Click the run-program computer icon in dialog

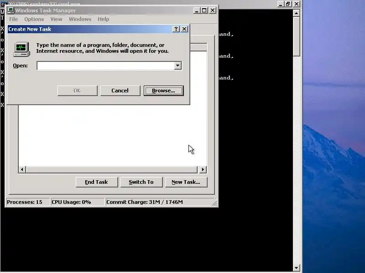[x=21, y=49]
